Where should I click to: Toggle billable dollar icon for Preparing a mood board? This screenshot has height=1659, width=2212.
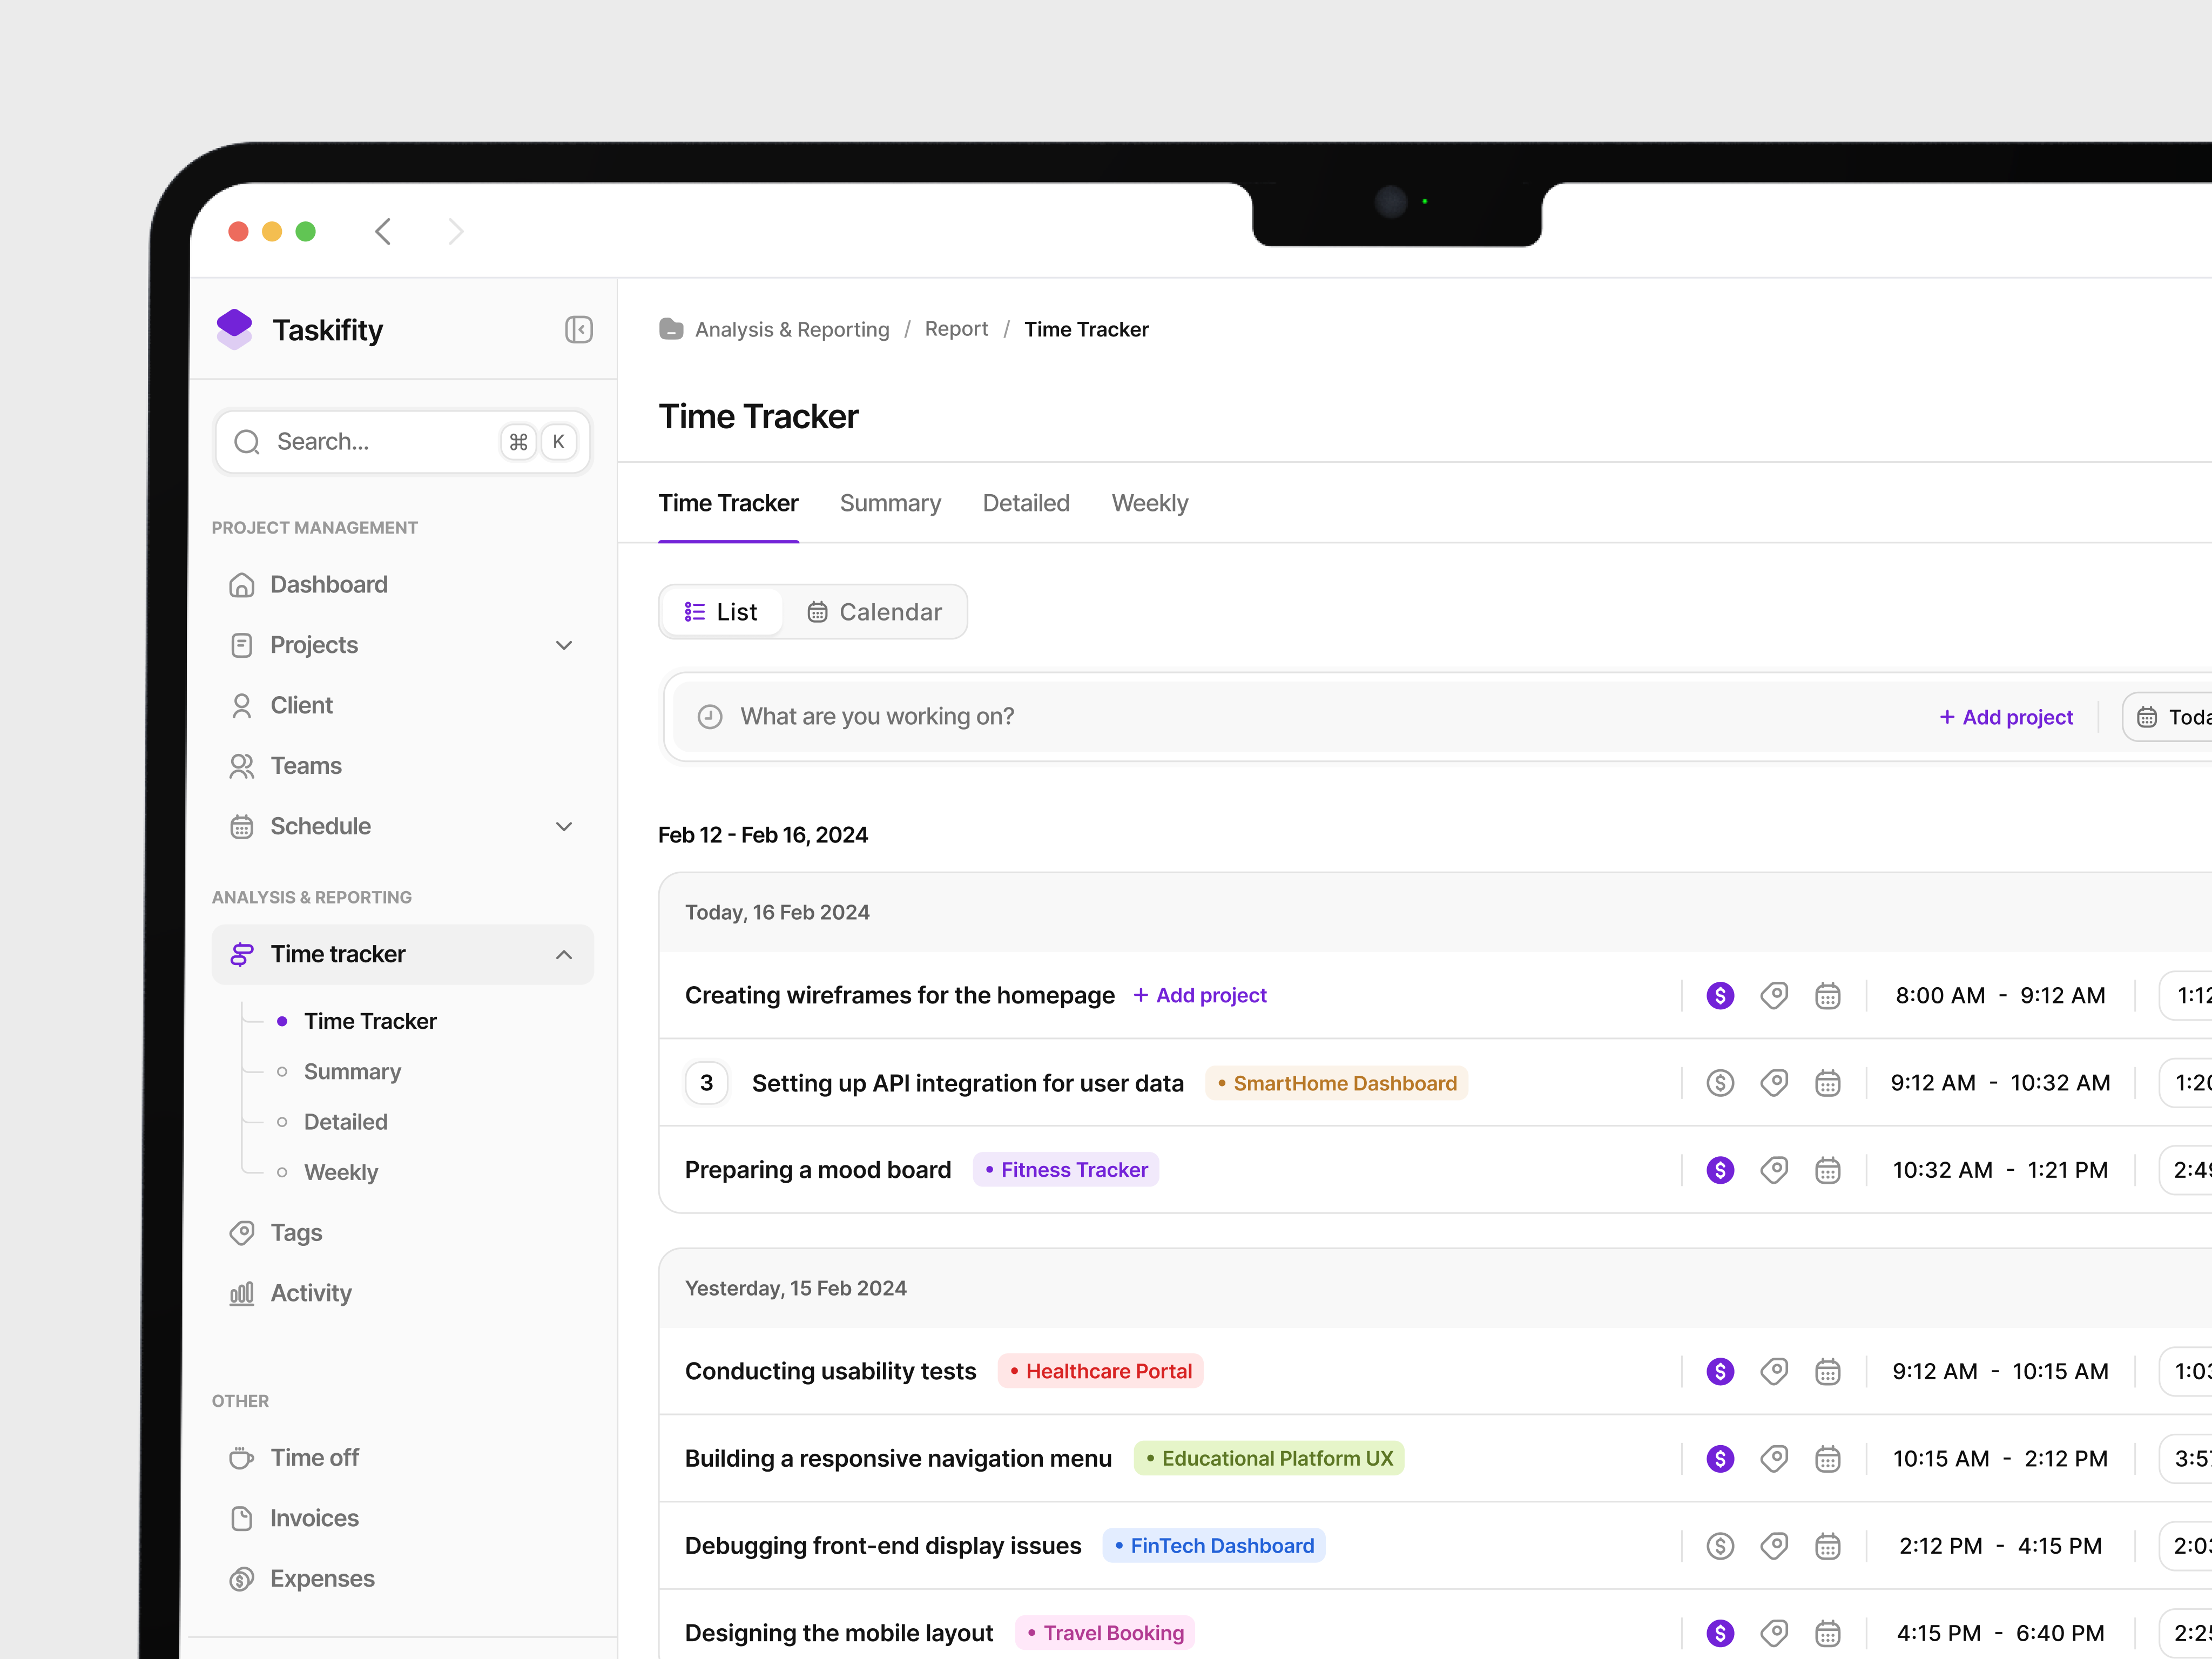point(1720,1170)
